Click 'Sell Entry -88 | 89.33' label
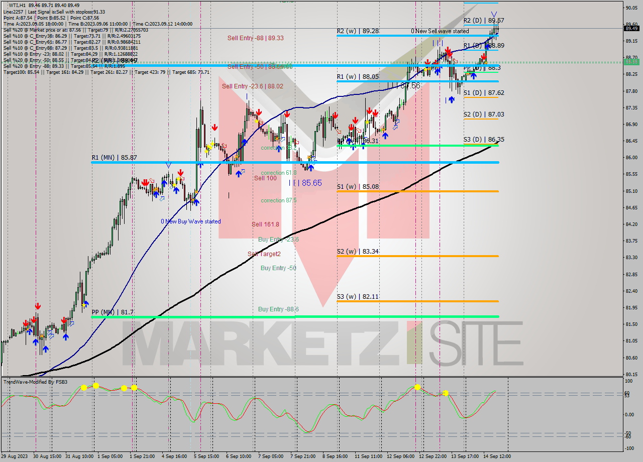This screenshot has width=643, height=462. click(255, 38)
